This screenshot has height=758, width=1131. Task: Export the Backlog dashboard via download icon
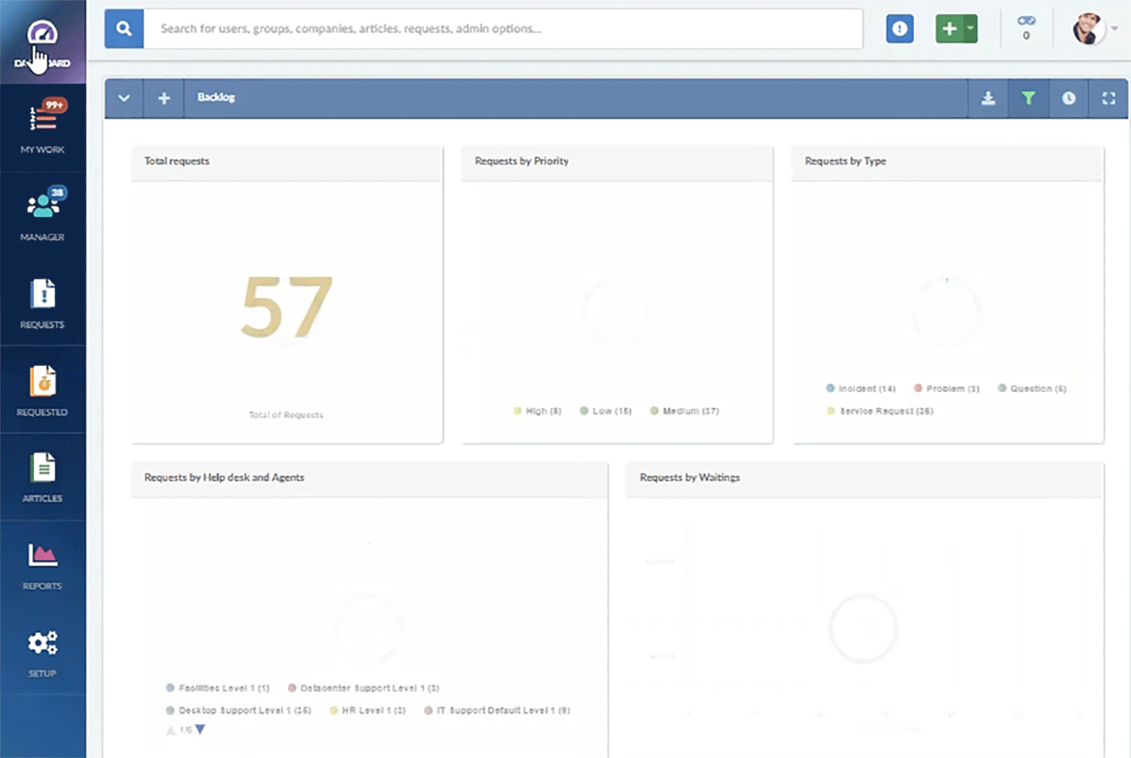click(988, 98)
